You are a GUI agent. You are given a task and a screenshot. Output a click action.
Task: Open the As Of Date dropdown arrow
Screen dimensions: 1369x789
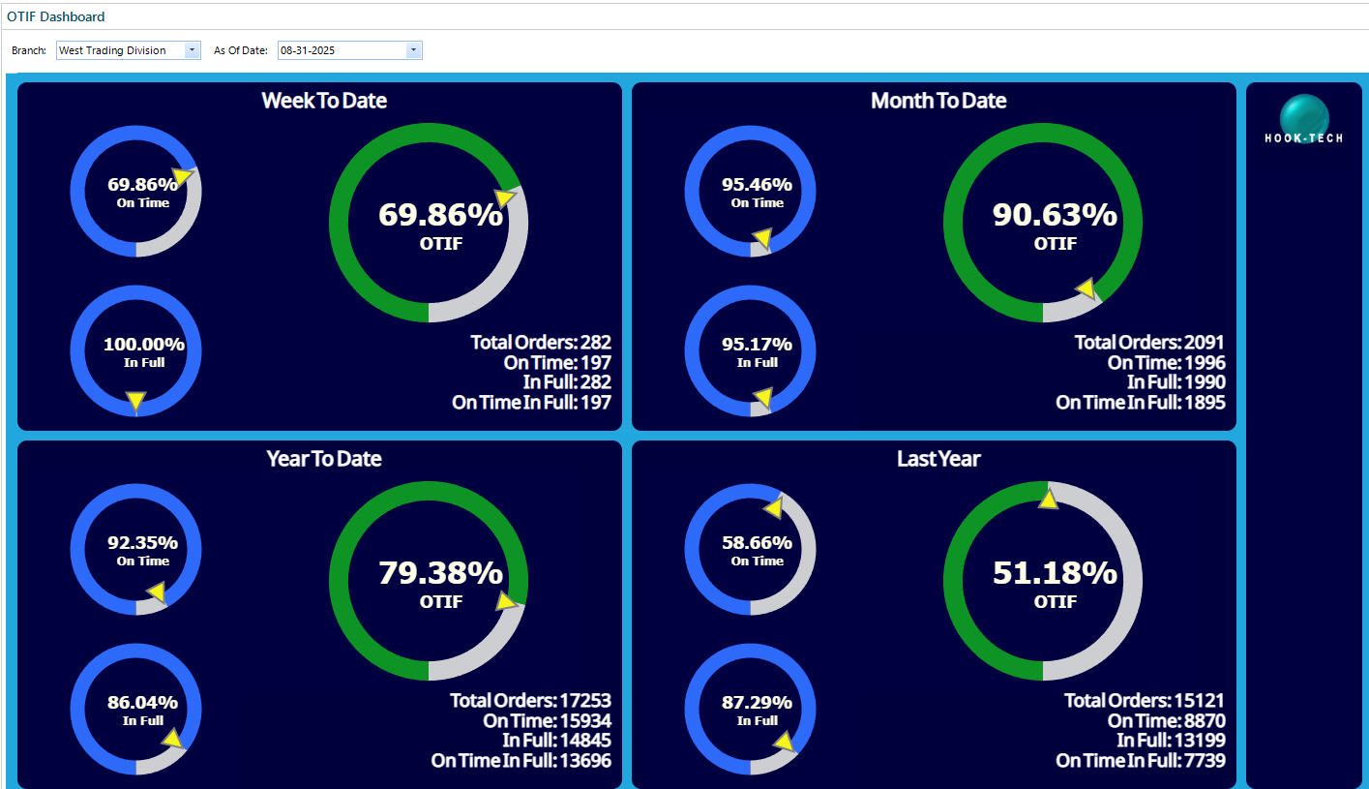[414, 50]
